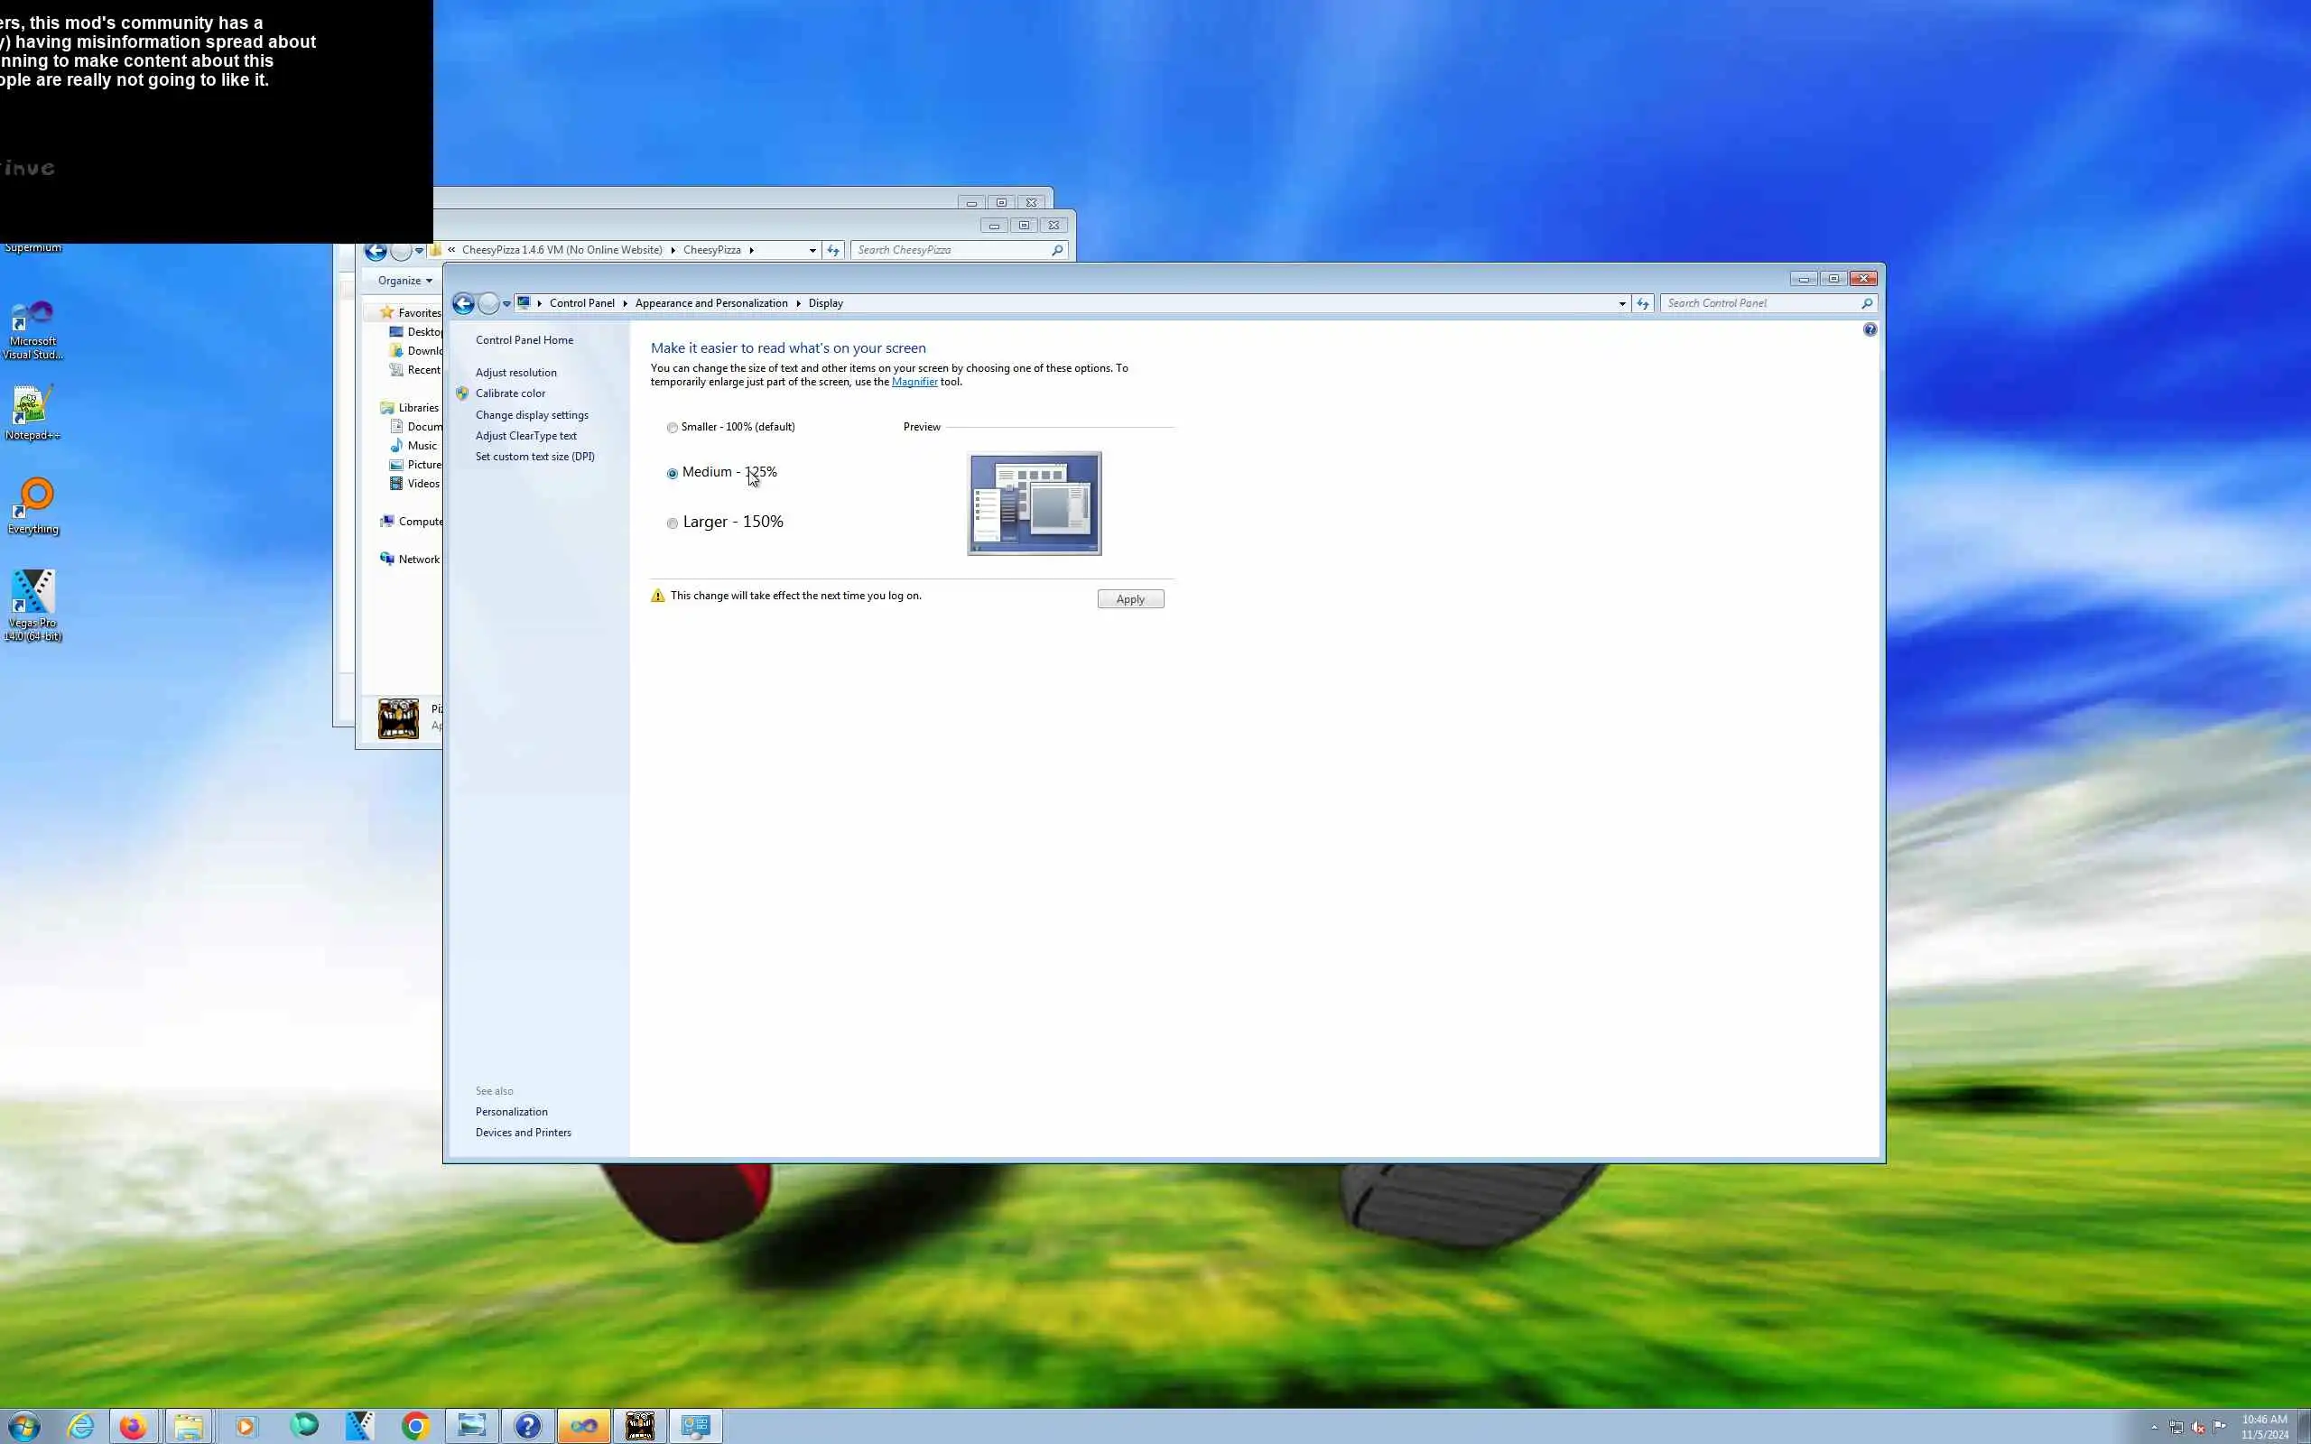Screen dimensions: 2311x1444
Task: Click the display scaling preview image
Action: pyautogui.click(x=1035, y=504)
